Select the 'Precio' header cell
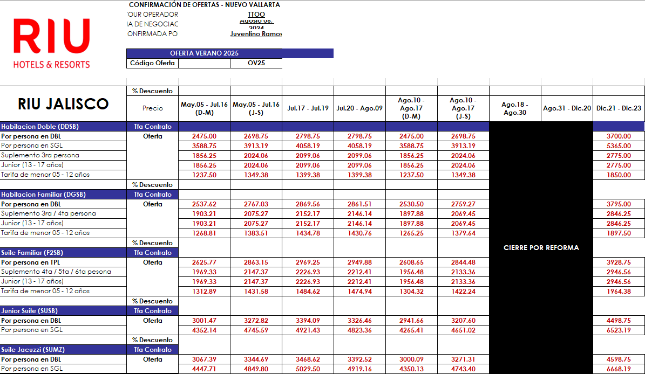This screenshot has height=374, width=645. [153, 108]
